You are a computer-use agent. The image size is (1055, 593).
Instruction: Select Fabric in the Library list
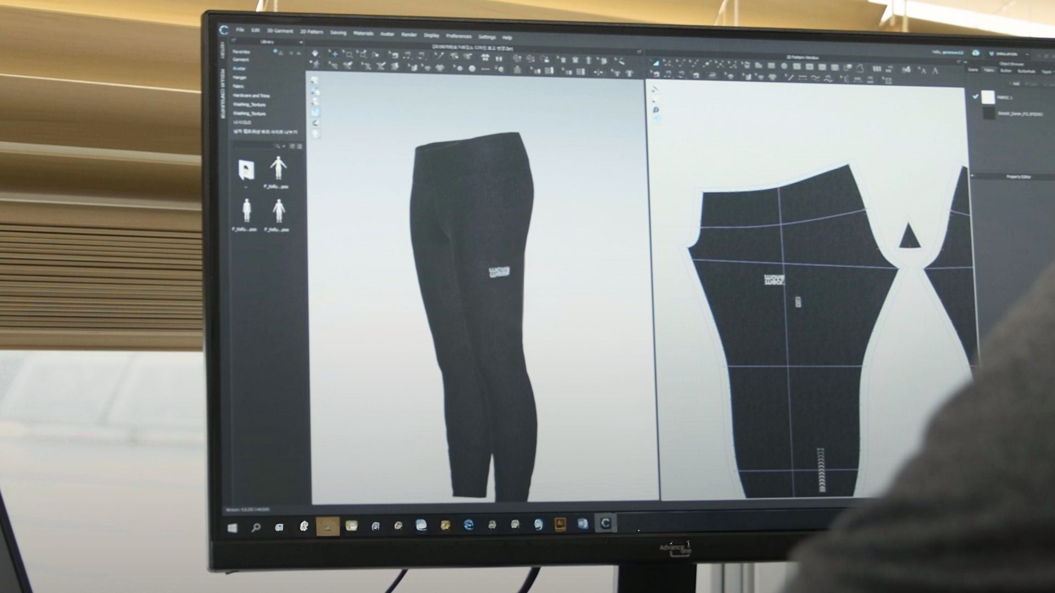[238, 87]
